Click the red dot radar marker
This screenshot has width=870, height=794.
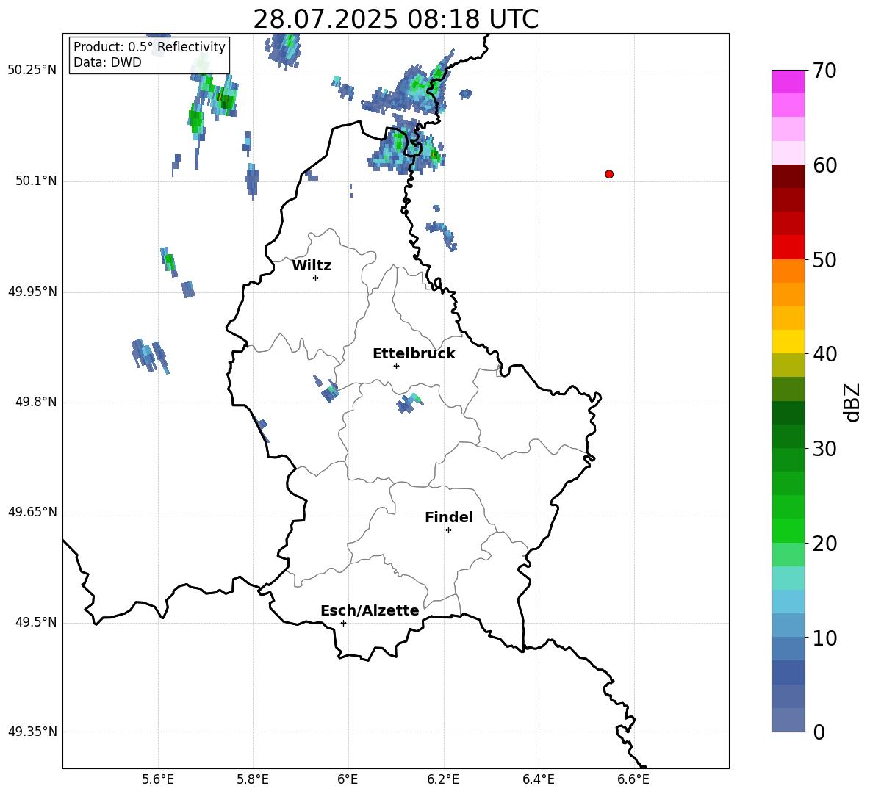click(x=609, y=174)
